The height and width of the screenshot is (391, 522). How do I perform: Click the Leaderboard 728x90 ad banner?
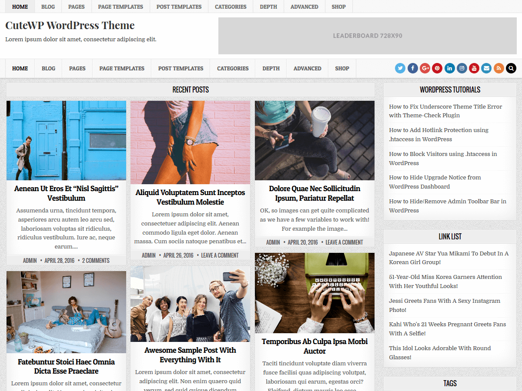(x=368, y=36)
